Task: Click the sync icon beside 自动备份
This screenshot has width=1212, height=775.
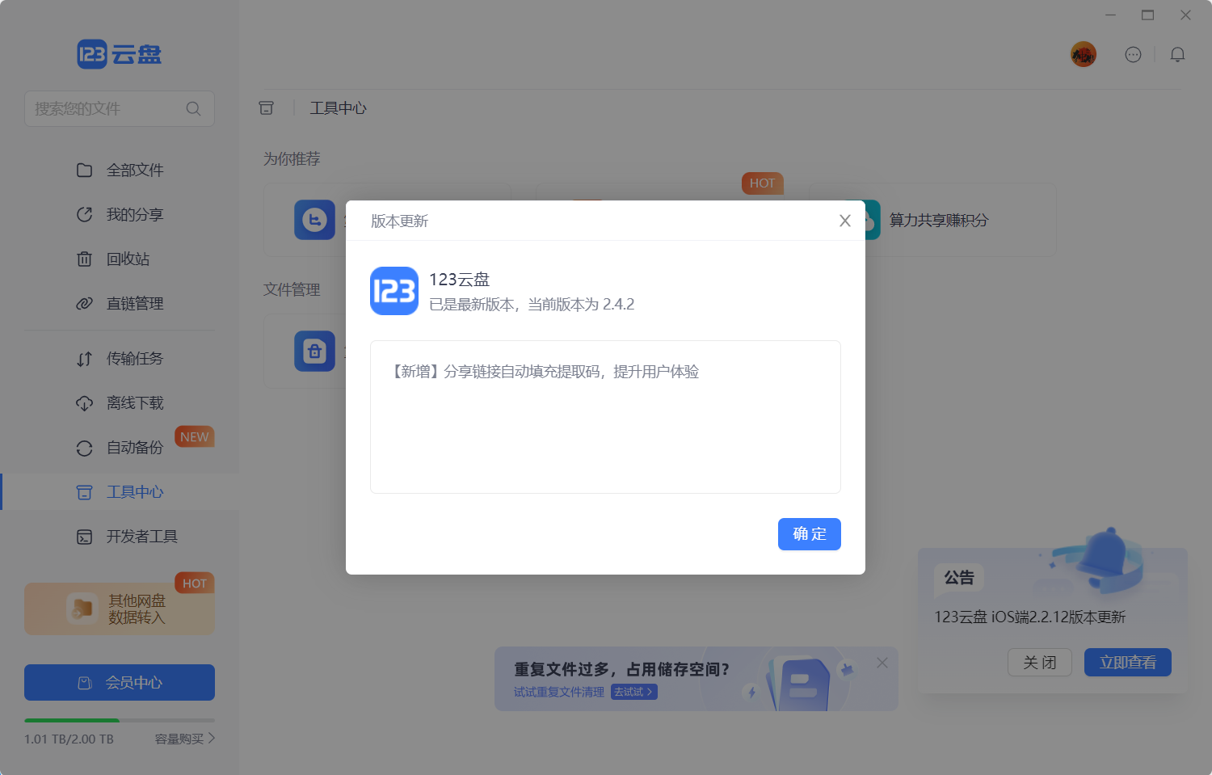Action: pos(84,448)
